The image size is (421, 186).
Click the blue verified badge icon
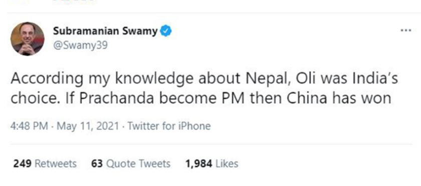[166, 32]
